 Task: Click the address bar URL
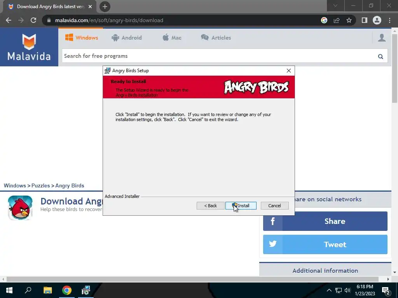(x=109, y=20)
